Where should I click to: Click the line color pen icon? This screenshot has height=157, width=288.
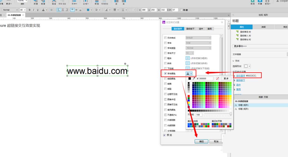106,10
